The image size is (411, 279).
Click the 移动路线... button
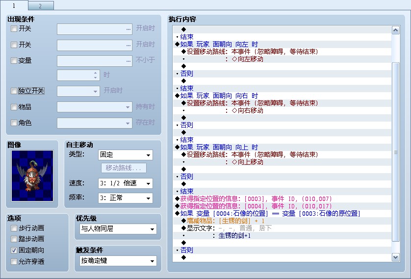pos(124,168)
